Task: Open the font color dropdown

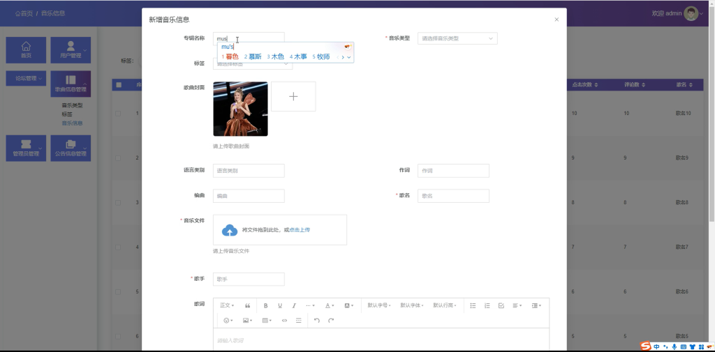Action: [x=330, y=305]
